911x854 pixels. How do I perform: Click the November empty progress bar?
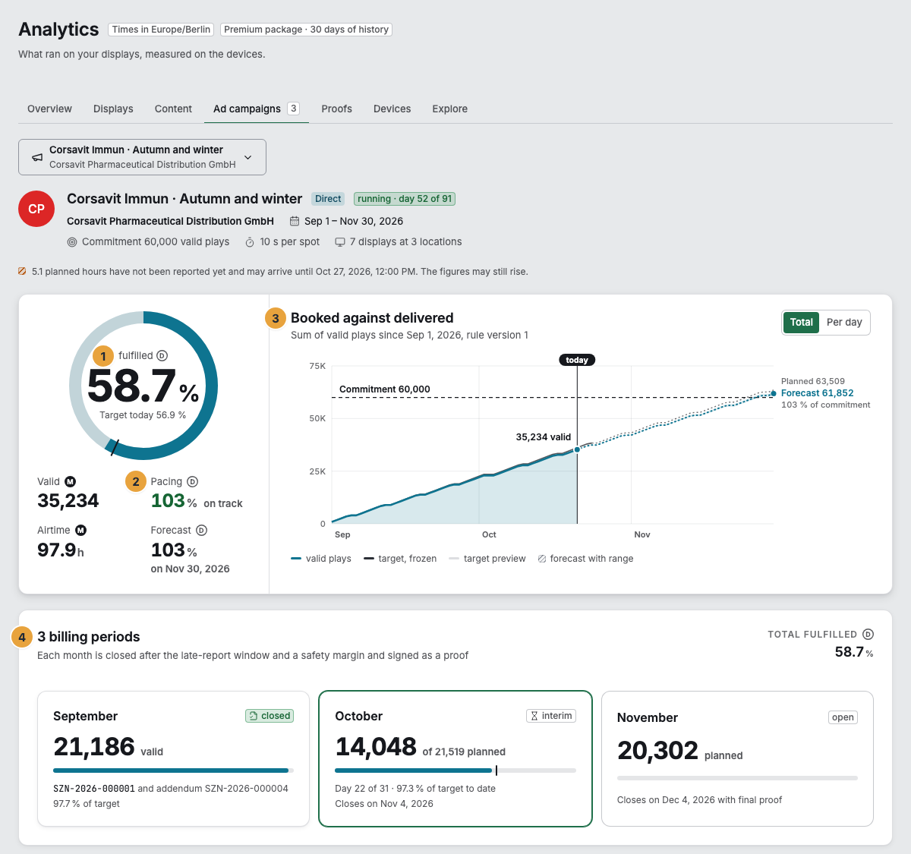click(737, 778)
